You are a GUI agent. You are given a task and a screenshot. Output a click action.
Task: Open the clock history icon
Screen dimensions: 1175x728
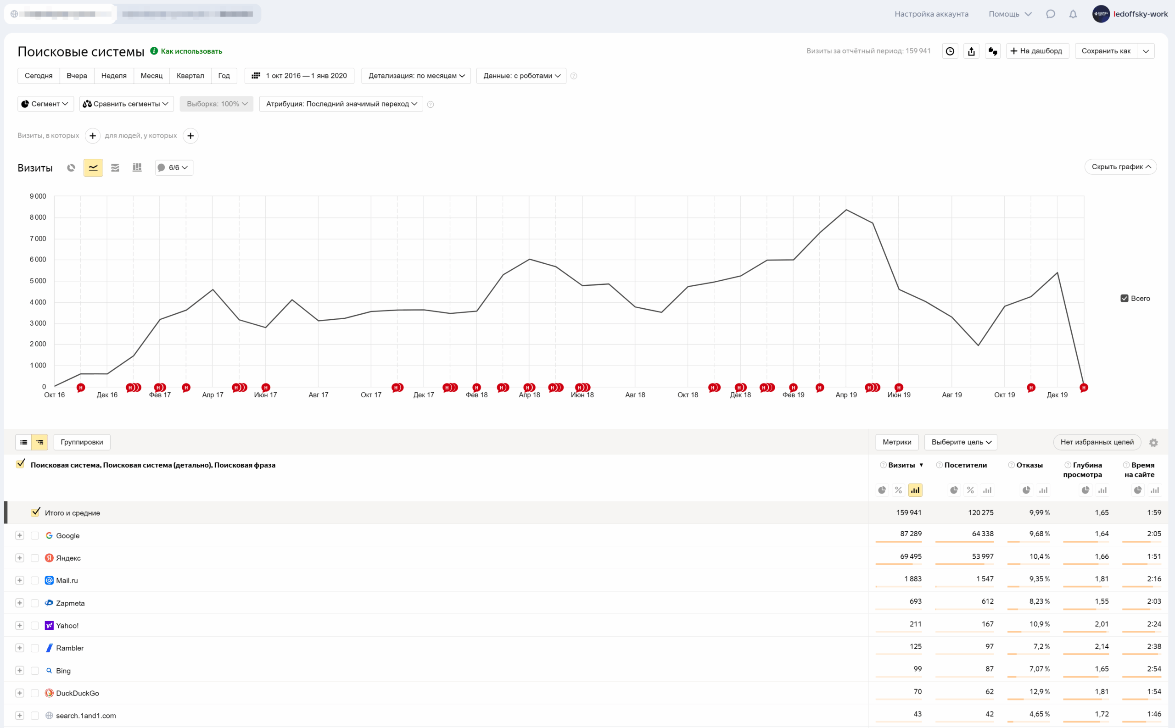(950, 51)
